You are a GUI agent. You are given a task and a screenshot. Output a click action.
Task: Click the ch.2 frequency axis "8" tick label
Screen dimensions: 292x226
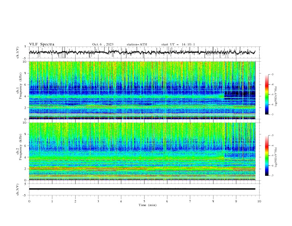pyautogui.click(x=26, y=134)
